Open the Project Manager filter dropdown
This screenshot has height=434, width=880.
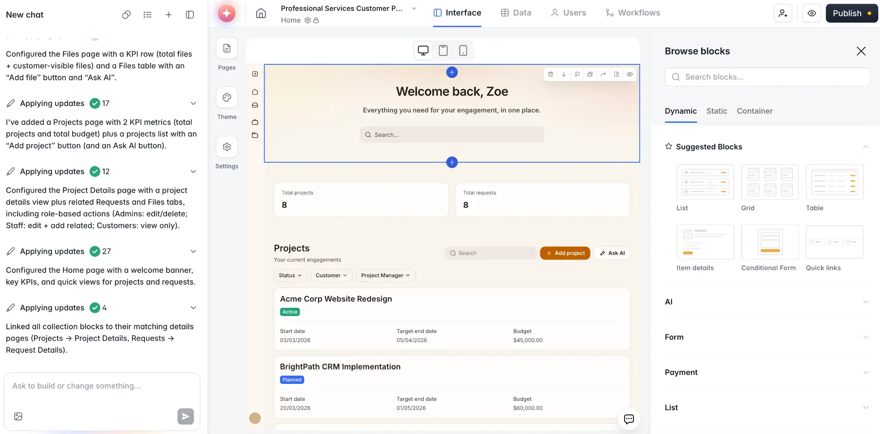pos(385,275)
